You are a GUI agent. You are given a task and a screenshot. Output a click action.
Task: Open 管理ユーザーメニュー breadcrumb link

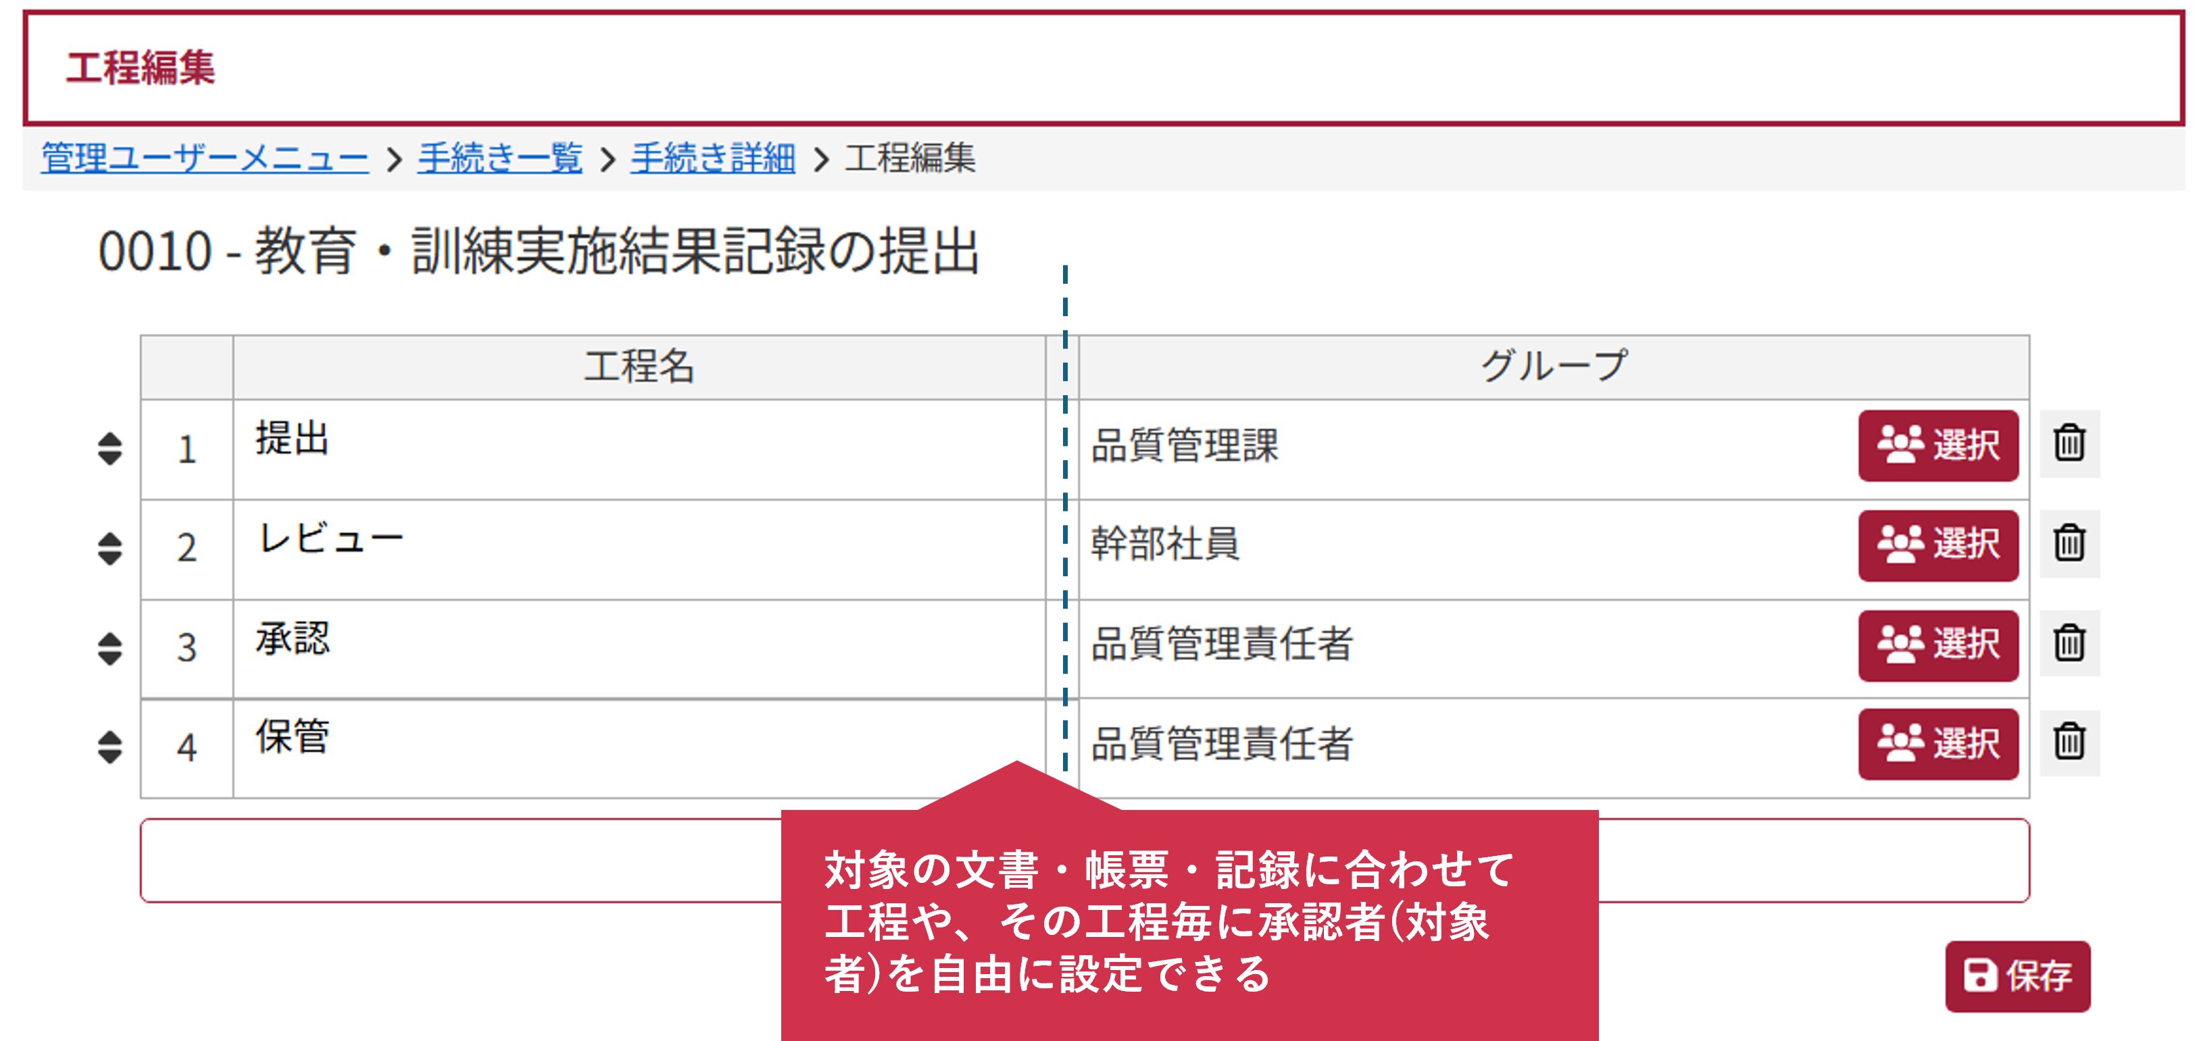coord(205,159)
